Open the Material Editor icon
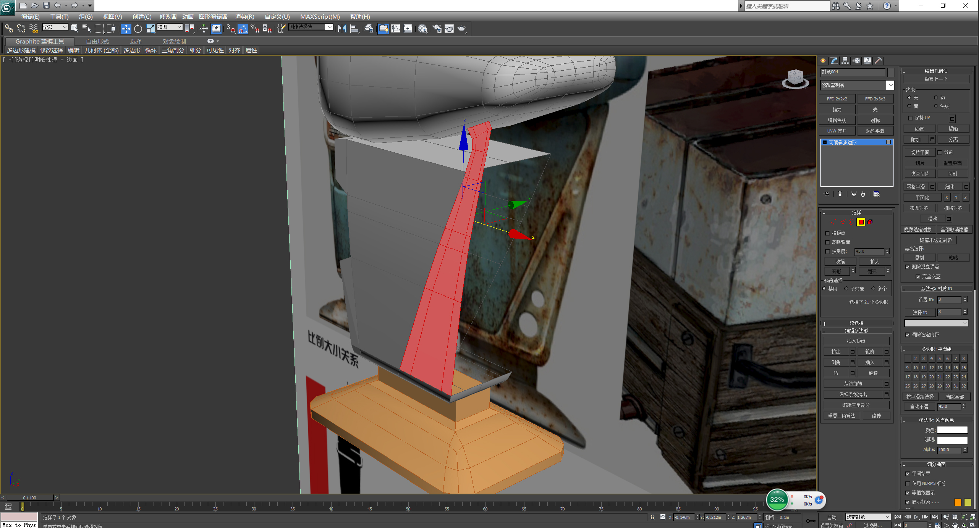 [422, 28]
